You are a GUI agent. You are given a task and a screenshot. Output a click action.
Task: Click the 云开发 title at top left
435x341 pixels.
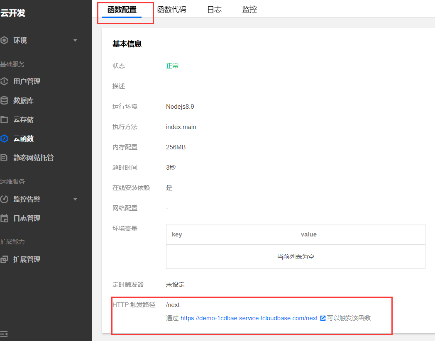click(x=13, y=13)
